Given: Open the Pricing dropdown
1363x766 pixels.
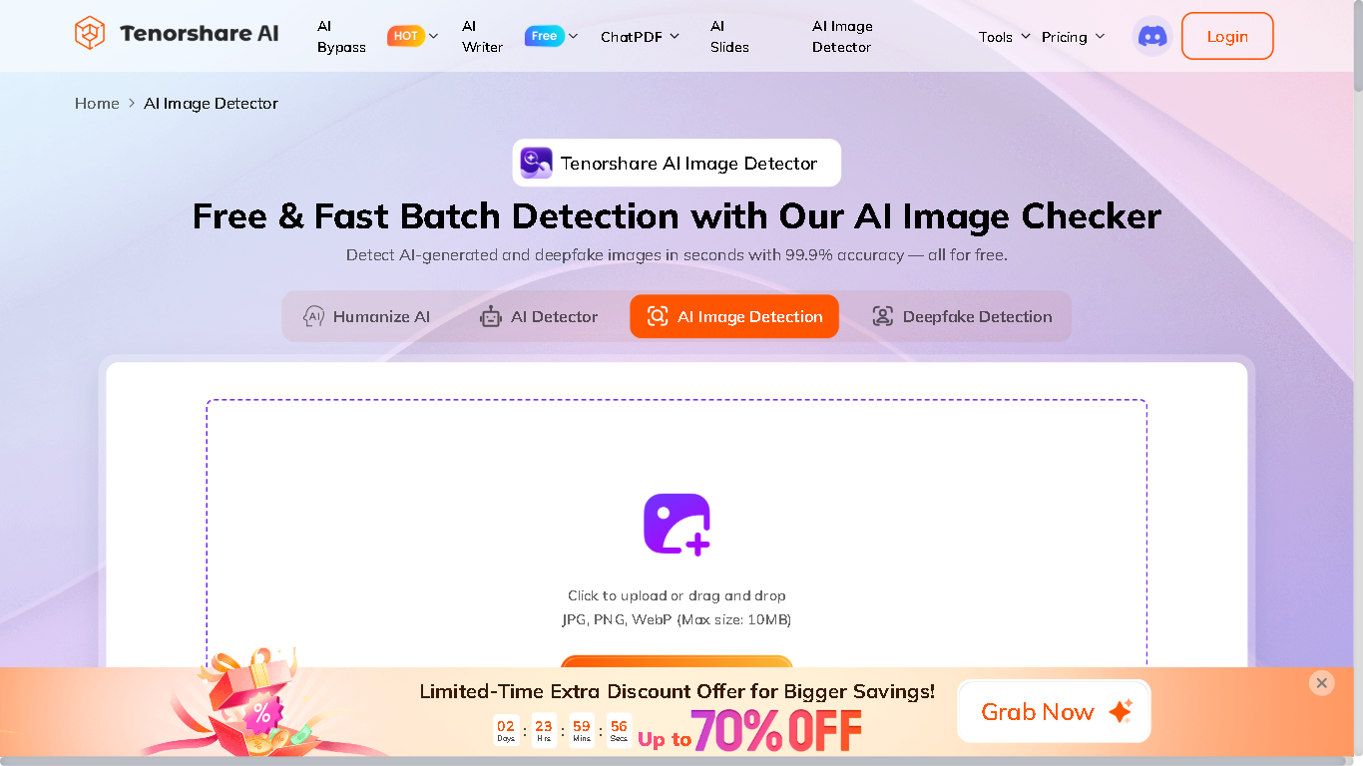Looking at the screenshot, I should tap(1074, 36).
